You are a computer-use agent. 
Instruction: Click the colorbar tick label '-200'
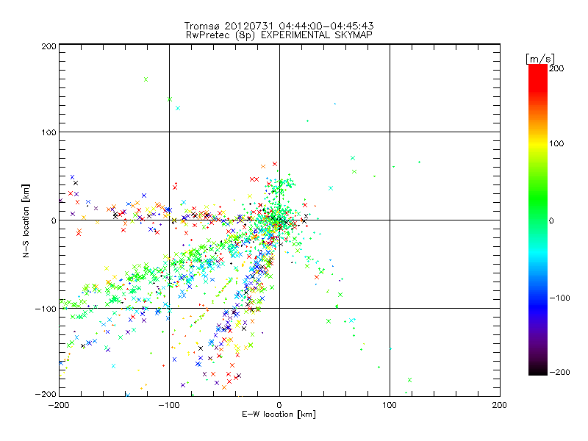point(559,372)
